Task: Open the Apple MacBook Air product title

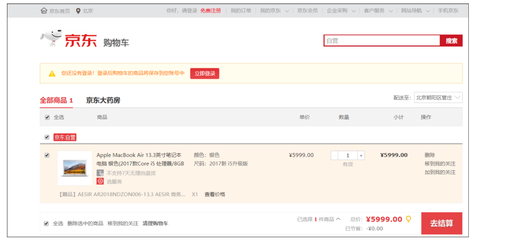Action: [x=140, y=159]
